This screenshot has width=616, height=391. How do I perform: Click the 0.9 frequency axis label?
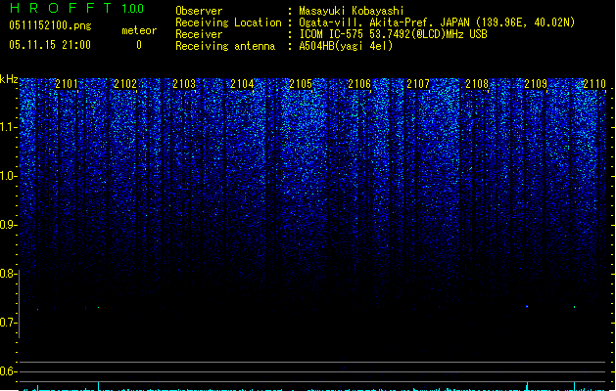click(8, 225)
